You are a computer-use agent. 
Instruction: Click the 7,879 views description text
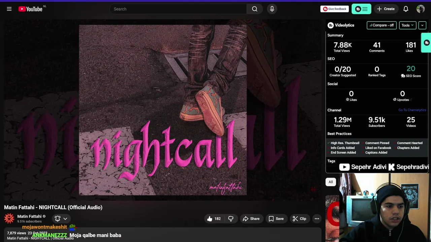[16, 233]
